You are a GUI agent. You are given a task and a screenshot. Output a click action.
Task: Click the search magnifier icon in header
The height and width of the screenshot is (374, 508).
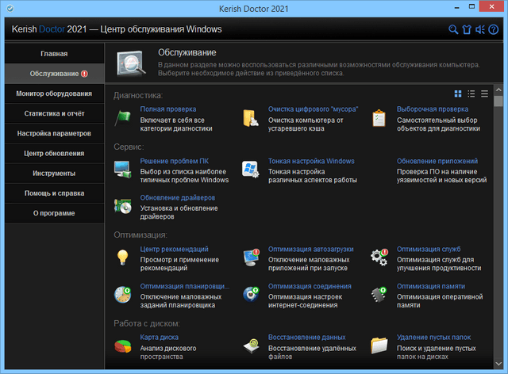coord(453,30)
